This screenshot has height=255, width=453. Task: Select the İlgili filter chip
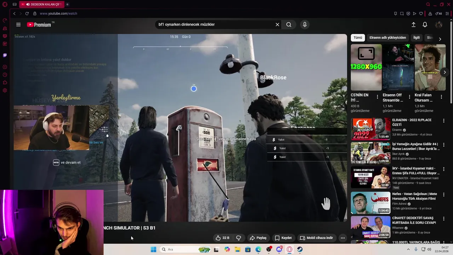[417, 38]
